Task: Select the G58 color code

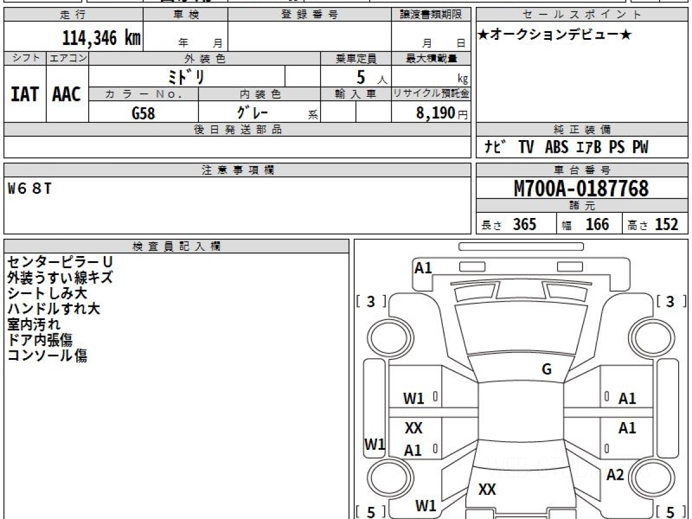Action: click(144, 113)
